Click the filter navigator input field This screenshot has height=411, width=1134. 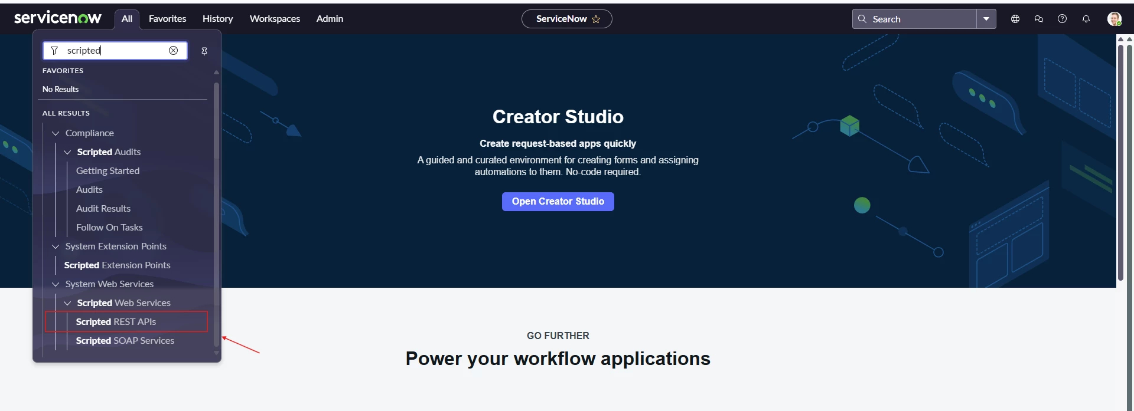[x=115, y=51]
